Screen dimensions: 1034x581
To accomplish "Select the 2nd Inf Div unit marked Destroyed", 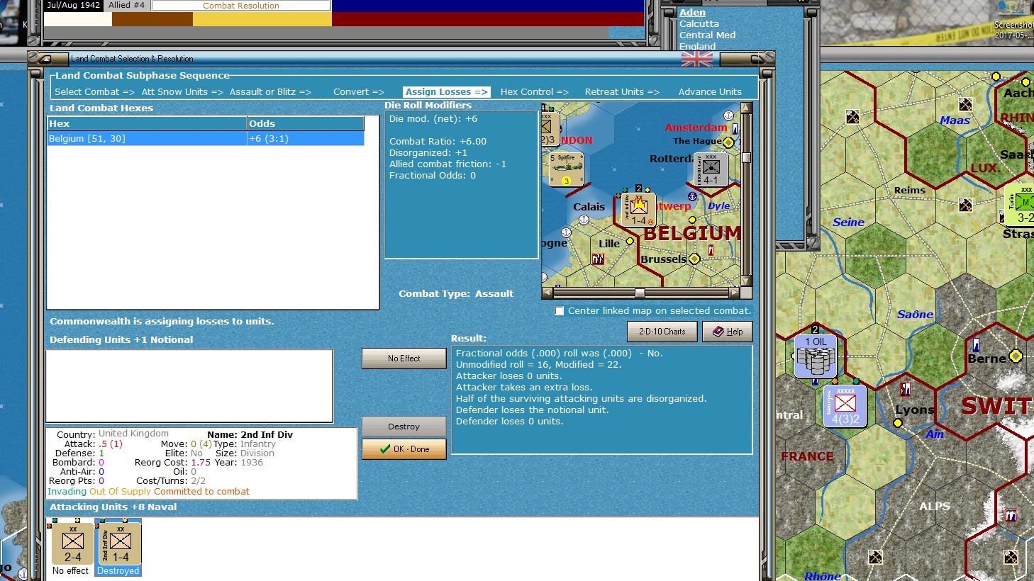I will 118,548.
